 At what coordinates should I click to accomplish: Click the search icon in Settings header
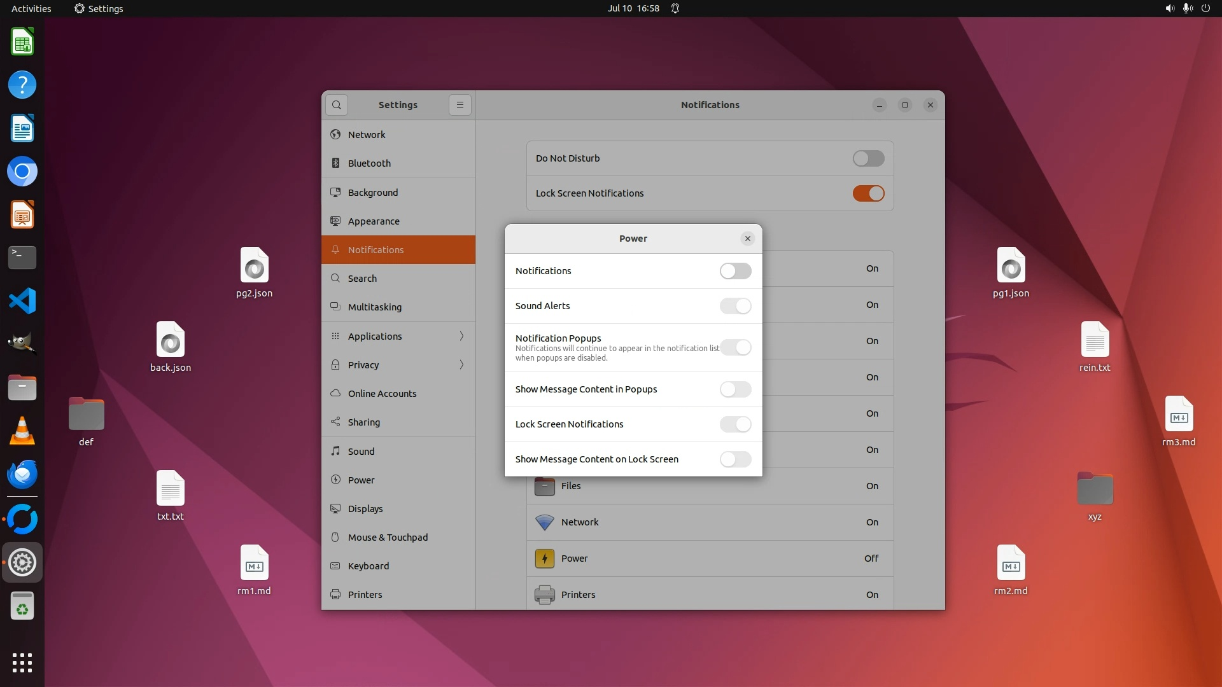(337, 105)
